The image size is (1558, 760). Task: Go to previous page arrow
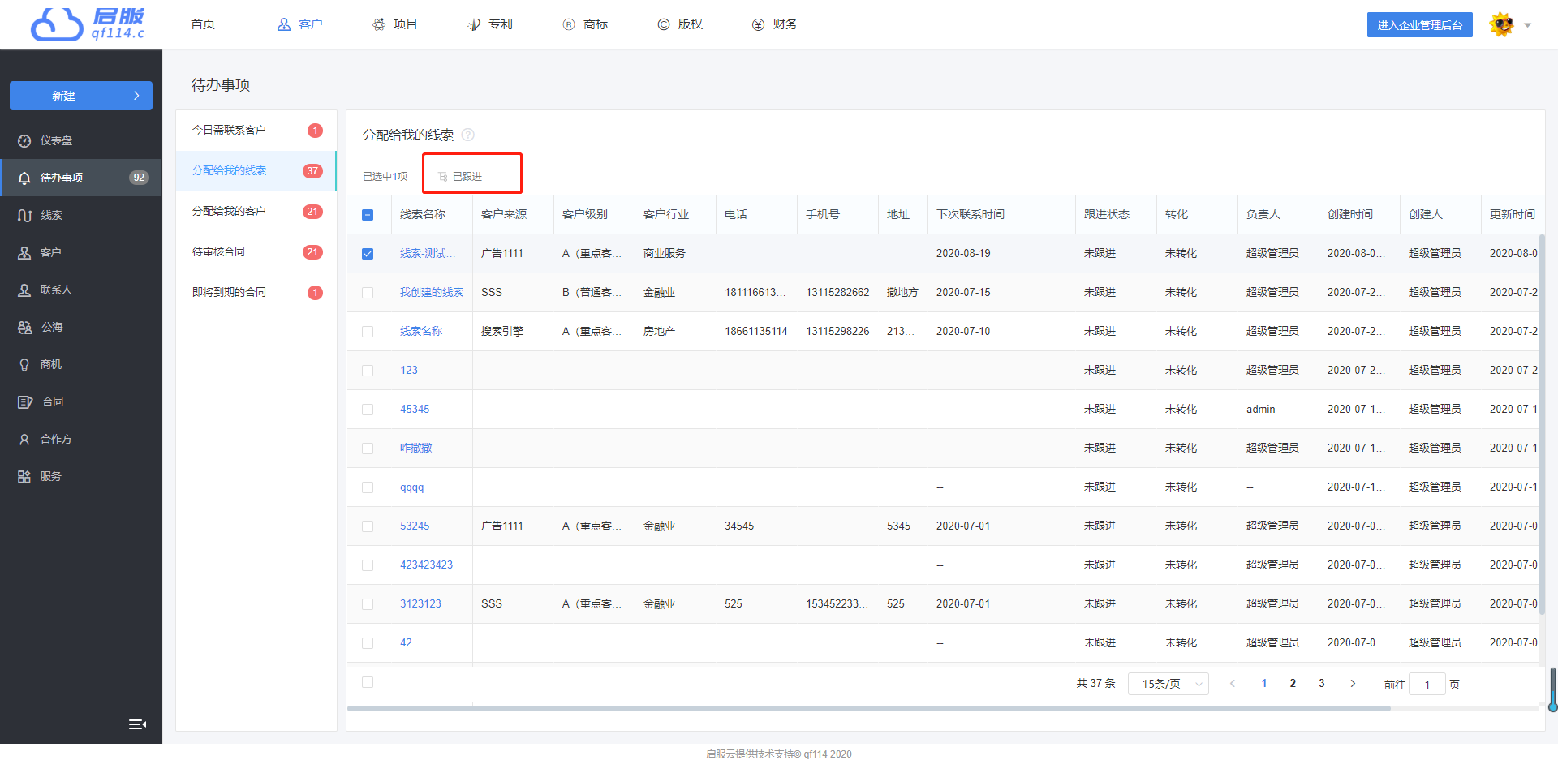click(x=1233, y=684)
